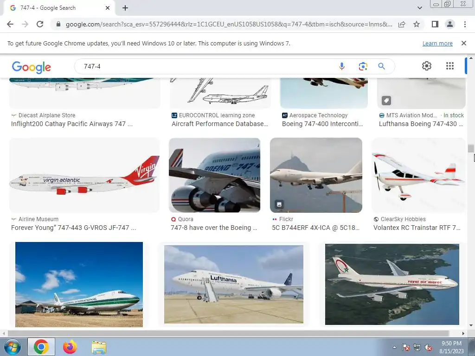Dismiss the Chrome update notification bar
Viewport: 475px width, 356px height.
tap(464, 43)
